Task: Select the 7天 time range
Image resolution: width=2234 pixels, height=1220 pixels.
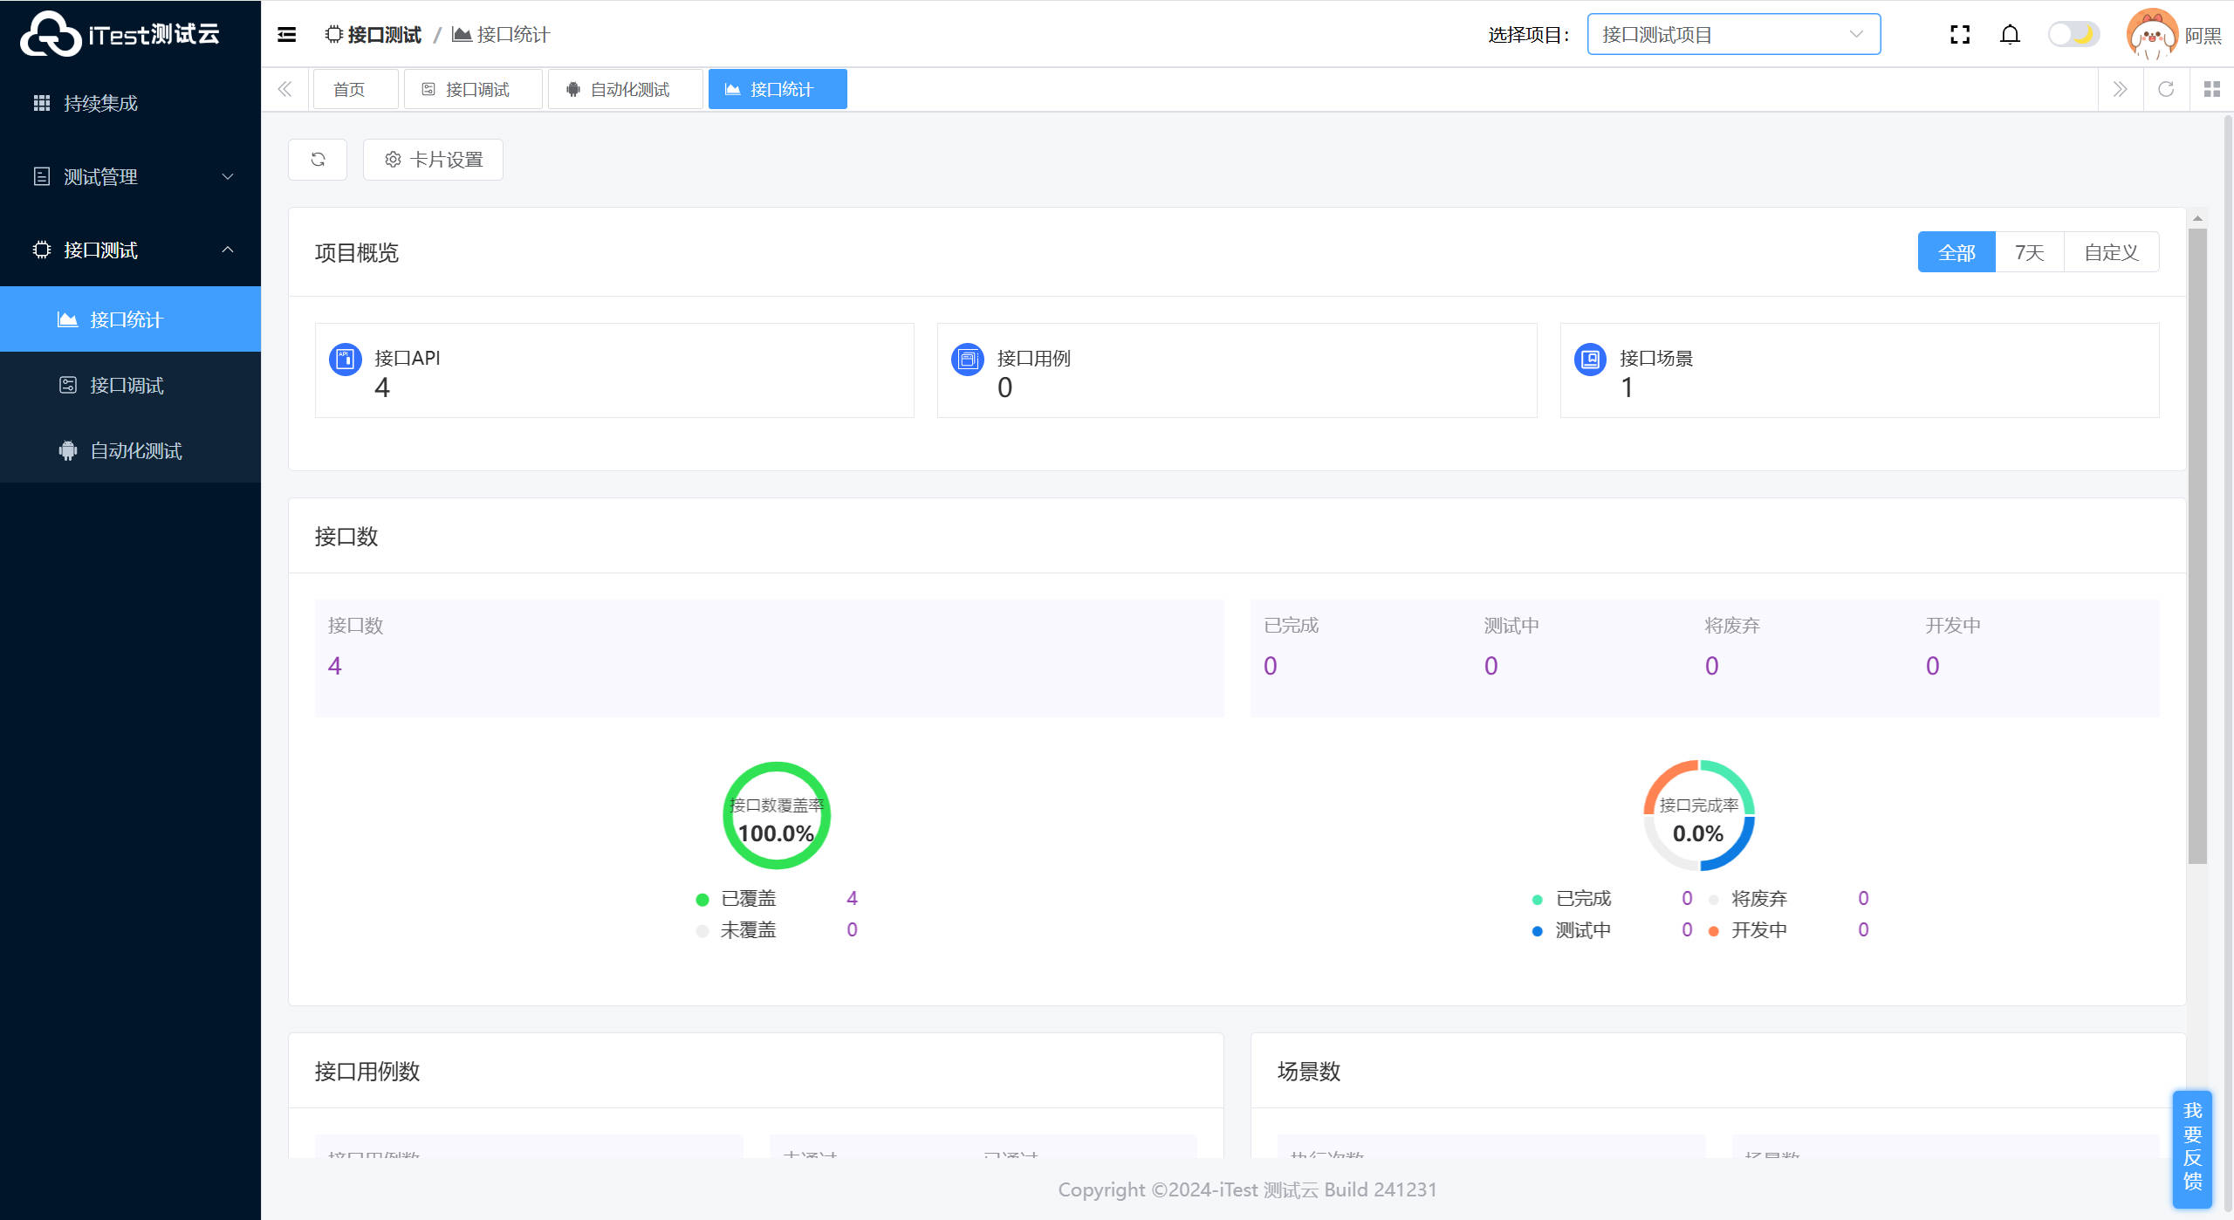Action: point(2029,252)
